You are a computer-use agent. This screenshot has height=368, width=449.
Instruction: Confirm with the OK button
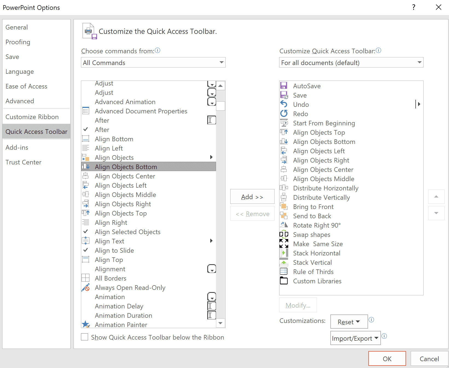(387, 358)
